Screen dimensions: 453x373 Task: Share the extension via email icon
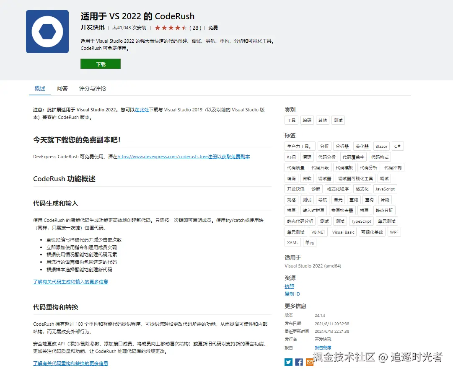[x=309, y=362]
